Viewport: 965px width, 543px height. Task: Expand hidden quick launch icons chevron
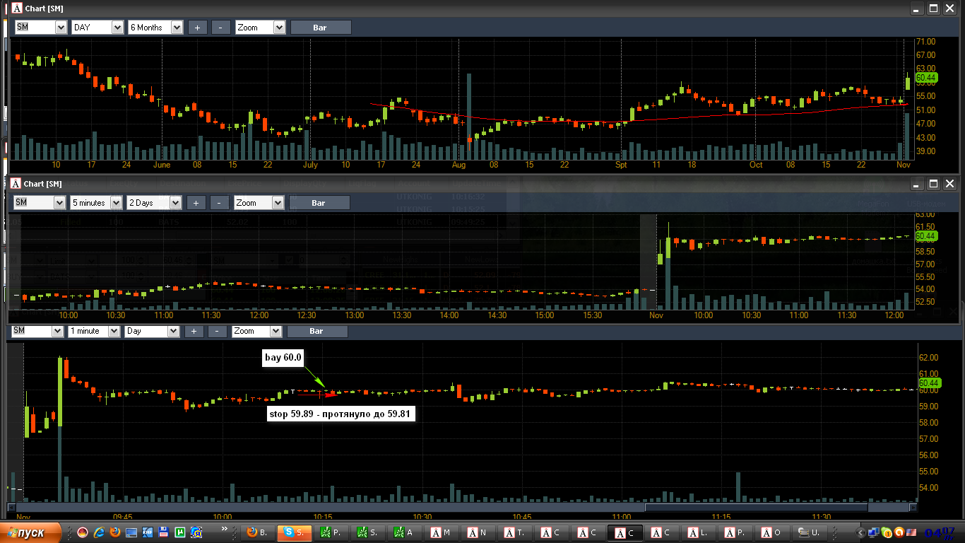pyautogui.click(x=225, y=528)
